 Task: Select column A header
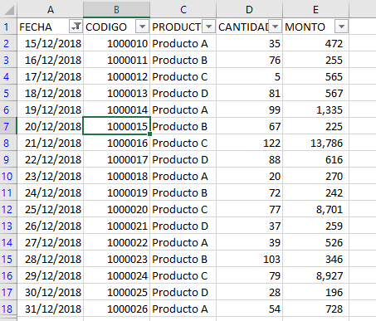coord(51,10)
